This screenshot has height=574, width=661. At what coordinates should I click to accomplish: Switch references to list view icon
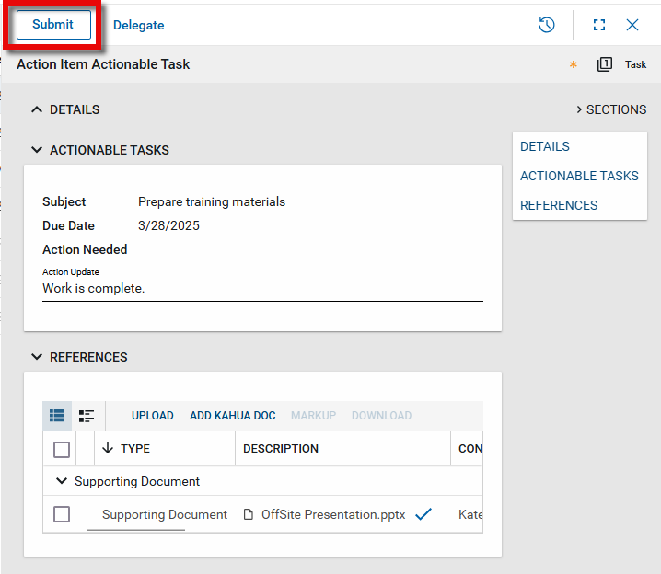[57, 416]
